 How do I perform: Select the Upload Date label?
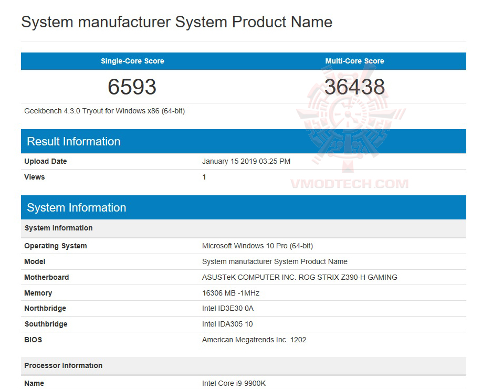coord(46,161)
